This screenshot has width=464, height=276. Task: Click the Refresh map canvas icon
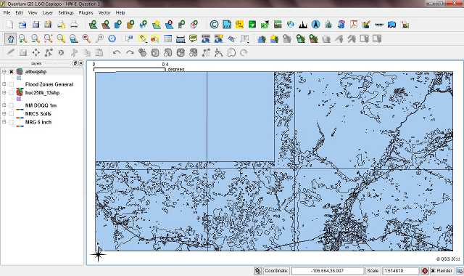pos(112,38)
